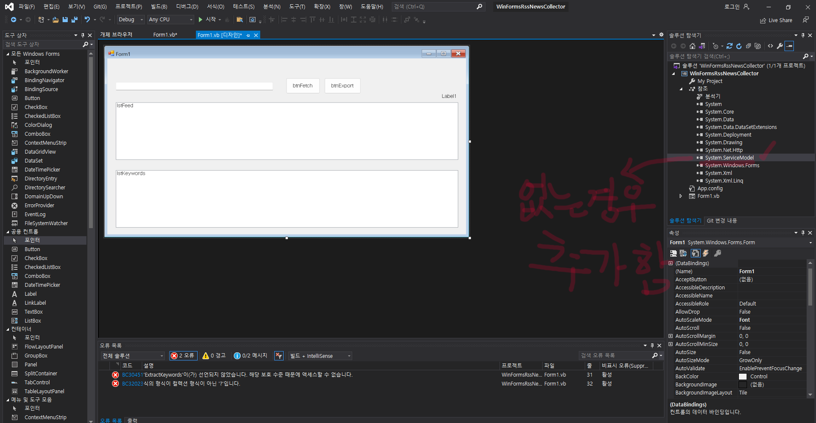The height and width of the screenshot is (423, 816).
Task: Toggle Show All Files in Solution Explorer
Action: [x=758, y=46]
